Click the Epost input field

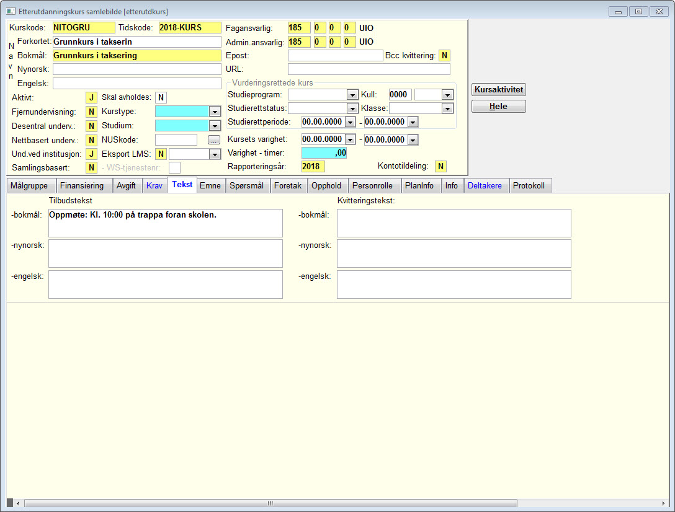[336, 56]
